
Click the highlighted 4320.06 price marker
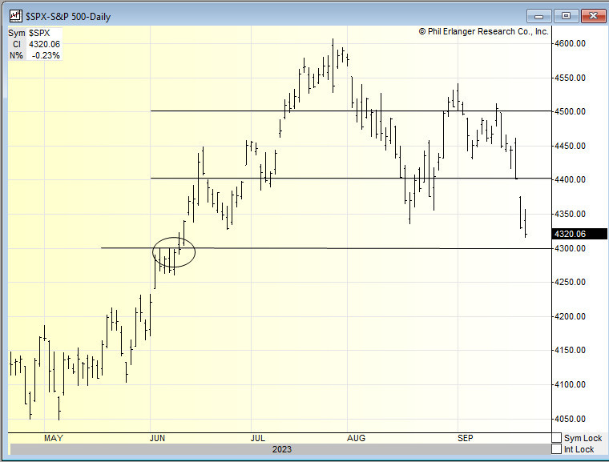point(579,234)
